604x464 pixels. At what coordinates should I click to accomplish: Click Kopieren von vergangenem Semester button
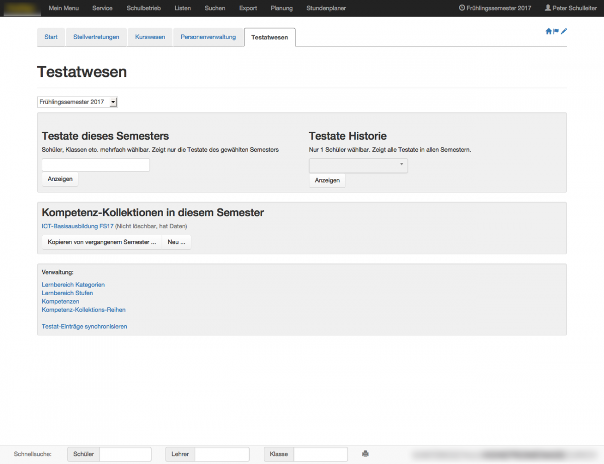102,242
